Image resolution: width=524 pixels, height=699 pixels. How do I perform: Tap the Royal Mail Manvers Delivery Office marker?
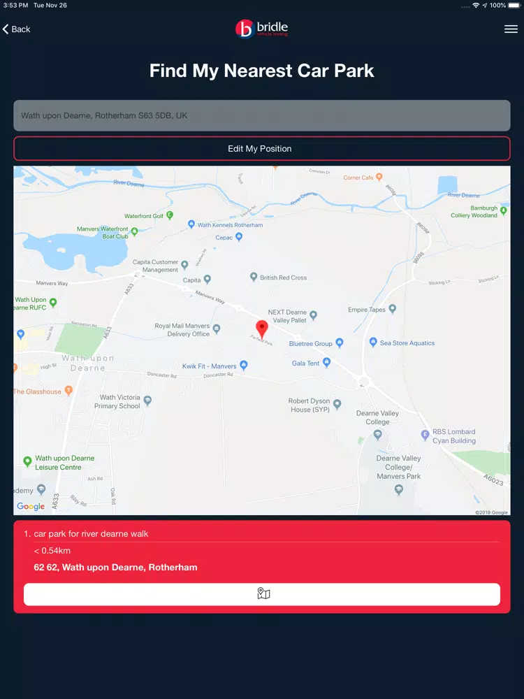[217, 329]
